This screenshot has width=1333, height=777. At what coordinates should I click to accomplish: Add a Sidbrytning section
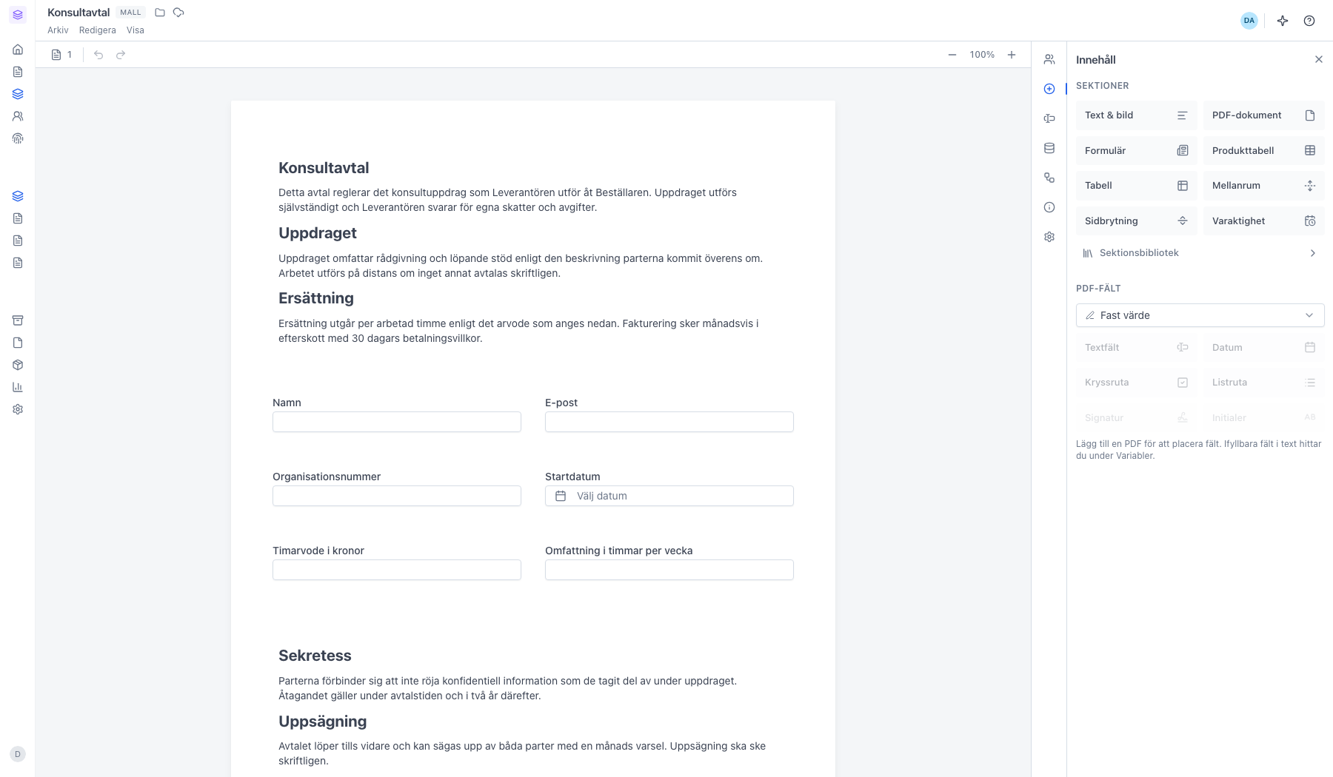point(1136,221)
